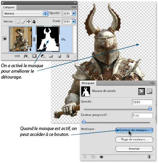This screenshot has width=158, height=163.
Task: Click the Contour progressif value field
Action: 142,115
